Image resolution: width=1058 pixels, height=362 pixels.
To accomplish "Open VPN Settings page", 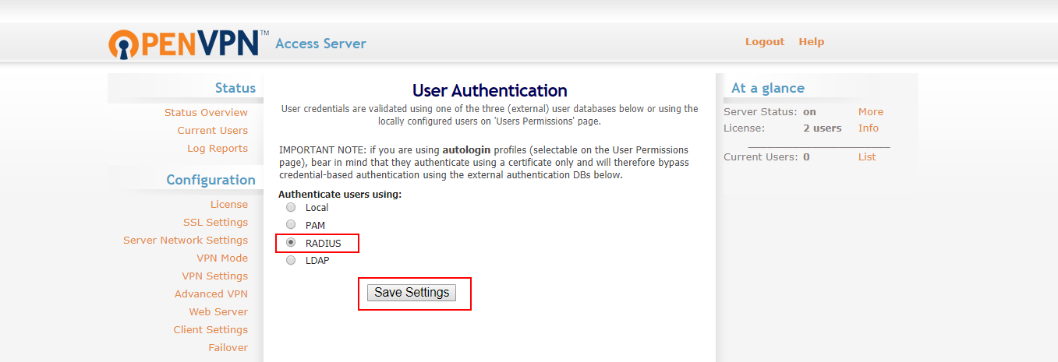I will click(215, 276).
